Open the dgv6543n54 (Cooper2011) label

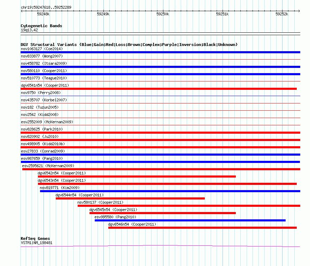pyautogui.click(x=62, y=180)
